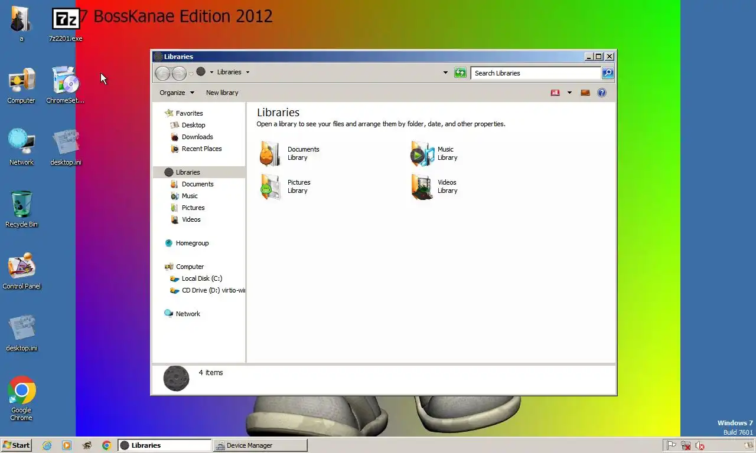Image resolution: width=756 pixels, height=453 pixels.
Task: Click the disconnected network tray icon
Action: click(686, 445)
